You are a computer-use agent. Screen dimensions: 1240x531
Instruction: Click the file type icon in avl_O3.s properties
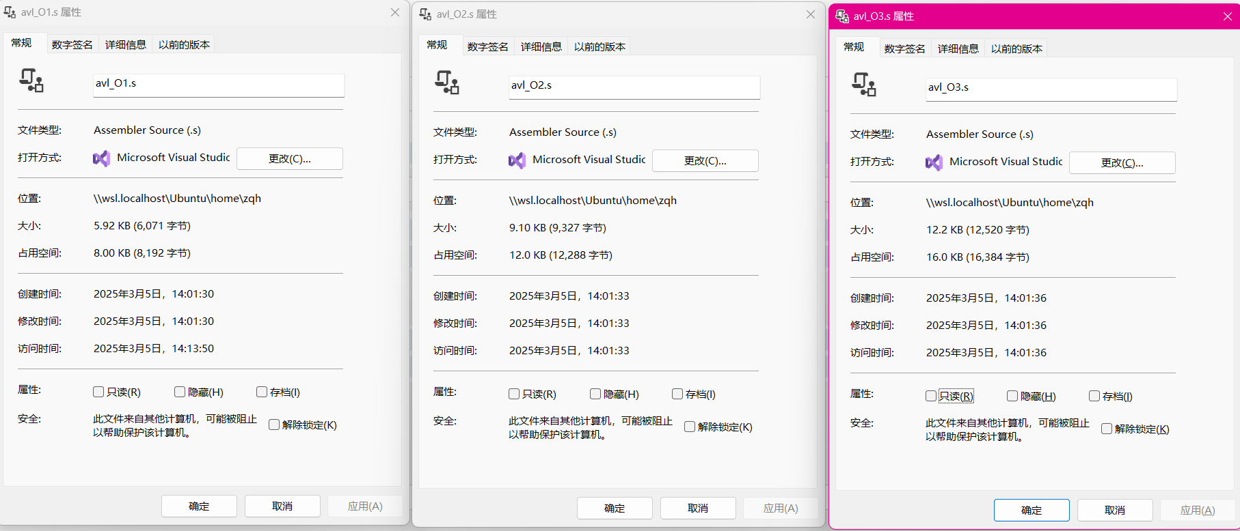click(x=864, y=85)
